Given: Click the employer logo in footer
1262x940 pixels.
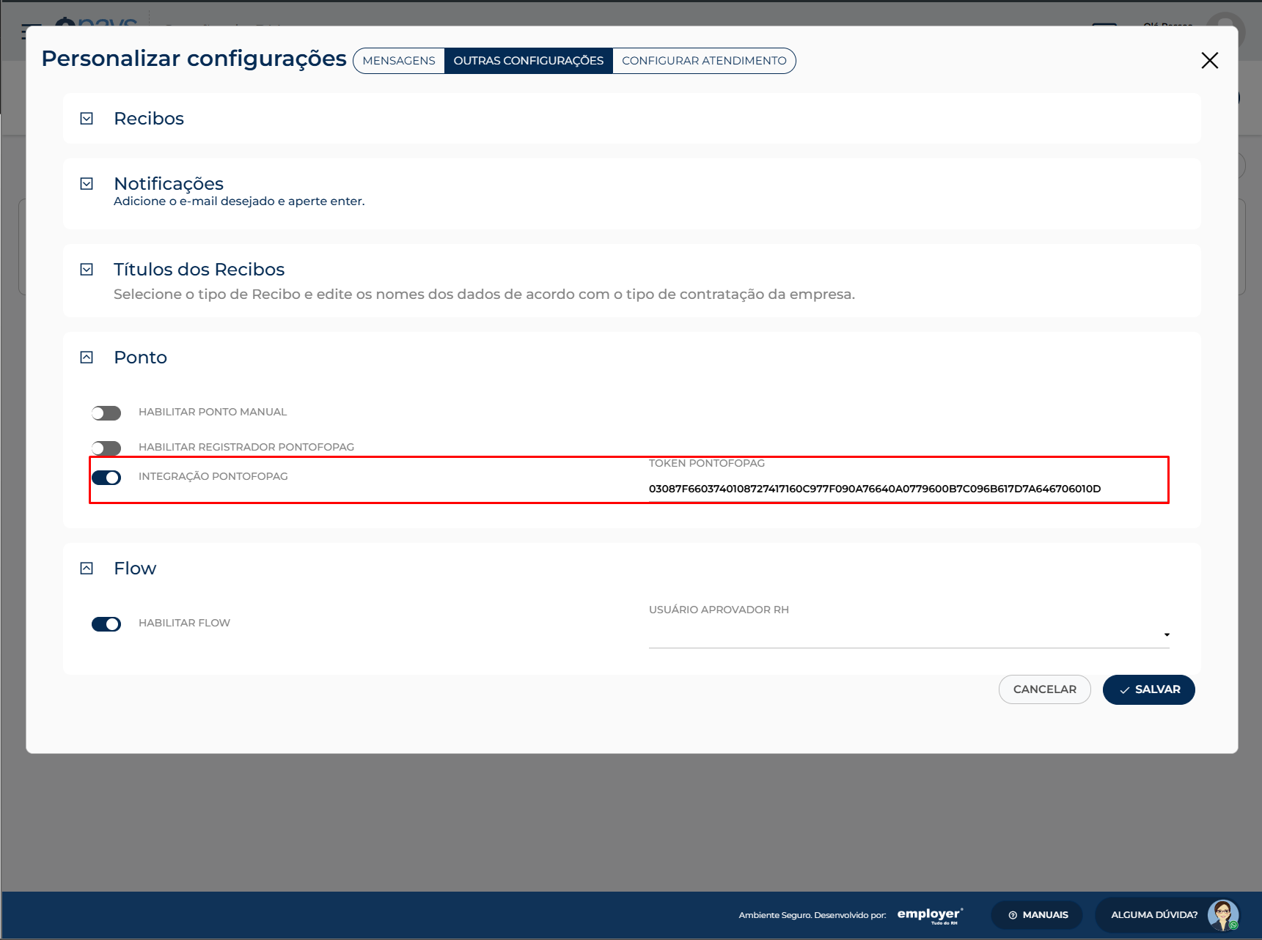Looking at the screenshot, I should tap(930, 915).
